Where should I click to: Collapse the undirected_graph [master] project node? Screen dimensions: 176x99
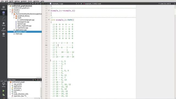(x=8, y=6)
